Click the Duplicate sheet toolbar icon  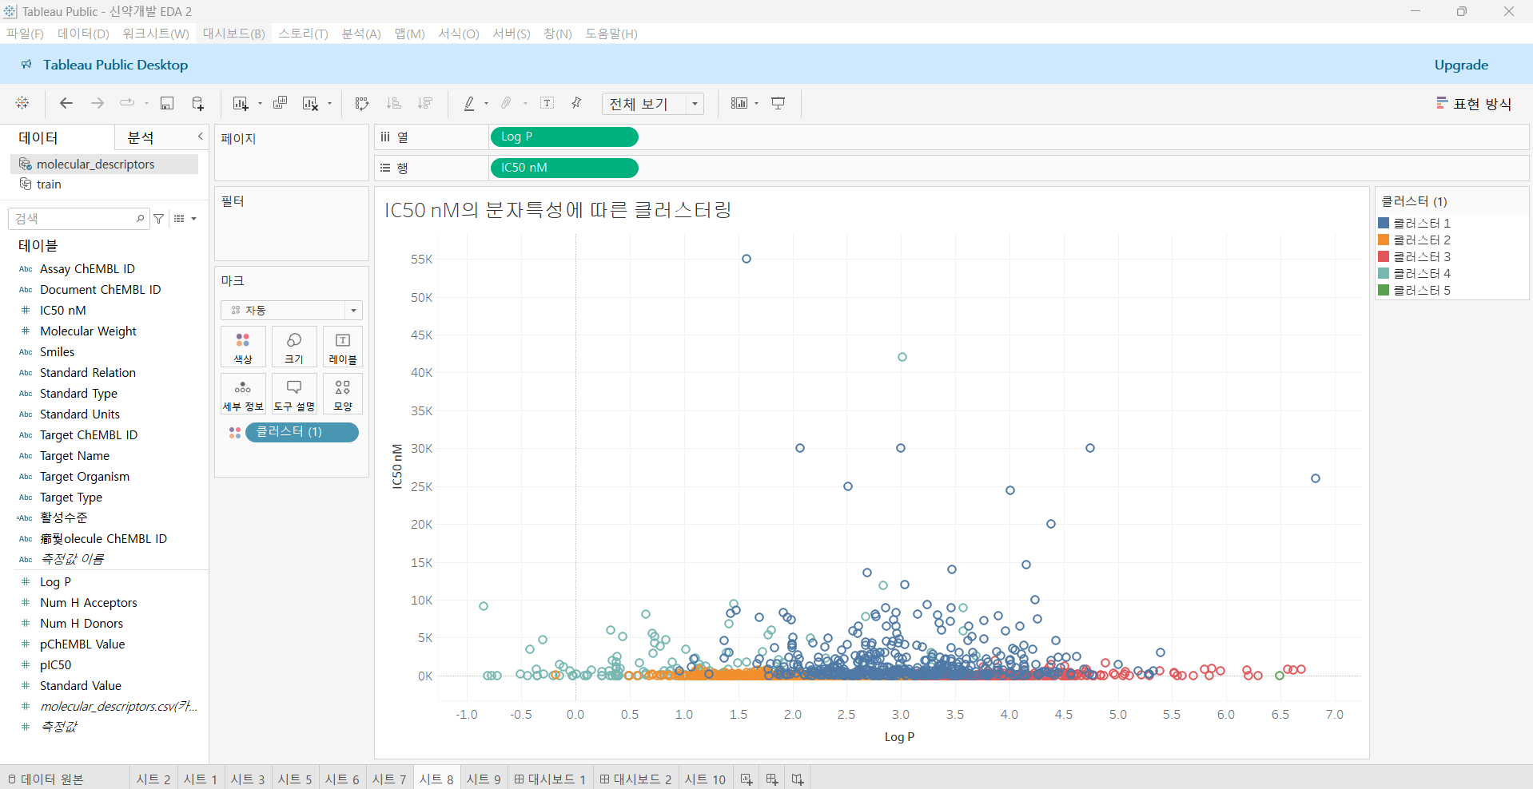pos(280,103)
